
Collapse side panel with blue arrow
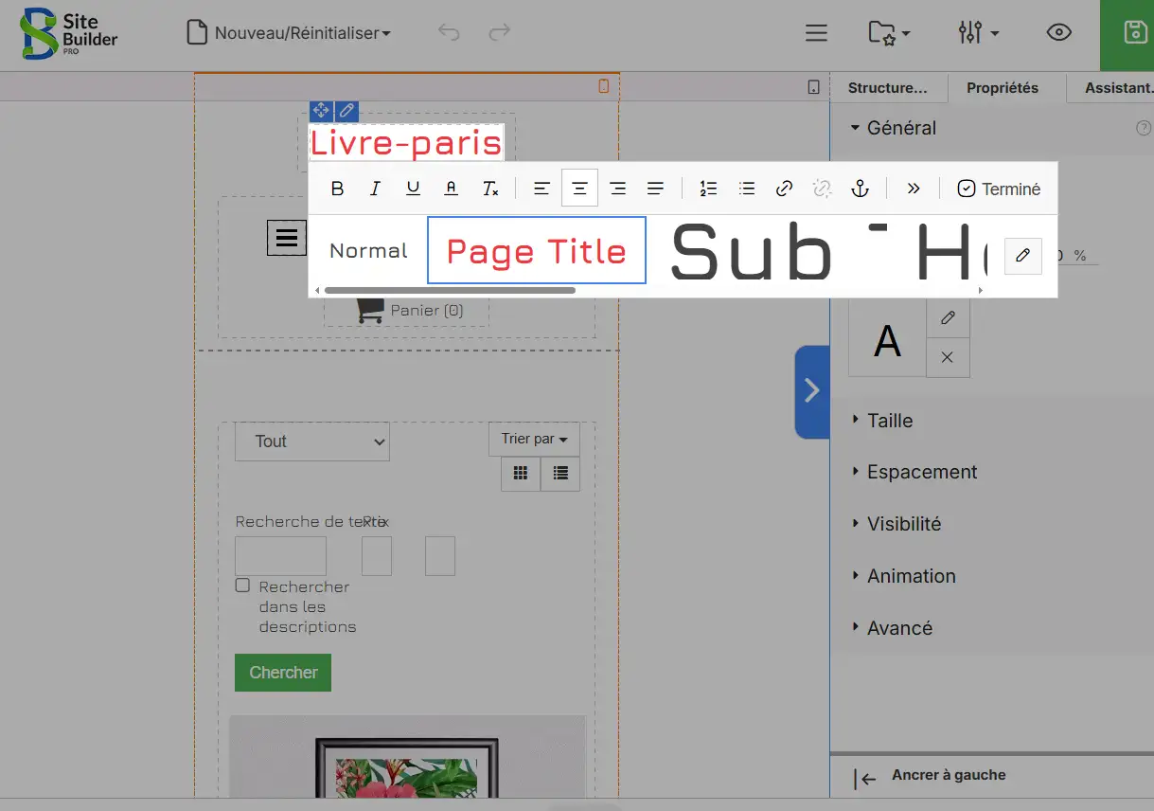(x=811, y=391)
